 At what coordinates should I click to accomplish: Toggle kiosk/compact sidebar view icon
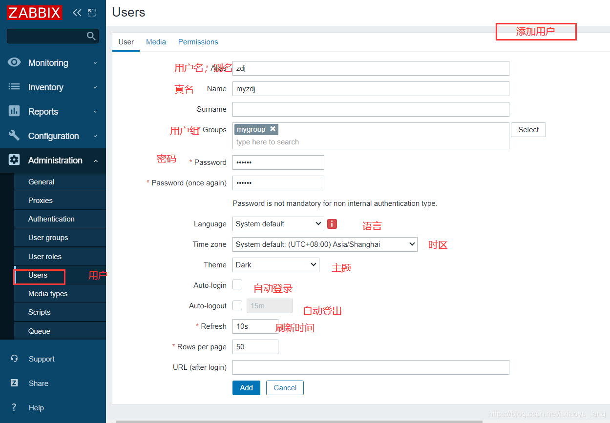pyautogui.click(x=92, y=13)
